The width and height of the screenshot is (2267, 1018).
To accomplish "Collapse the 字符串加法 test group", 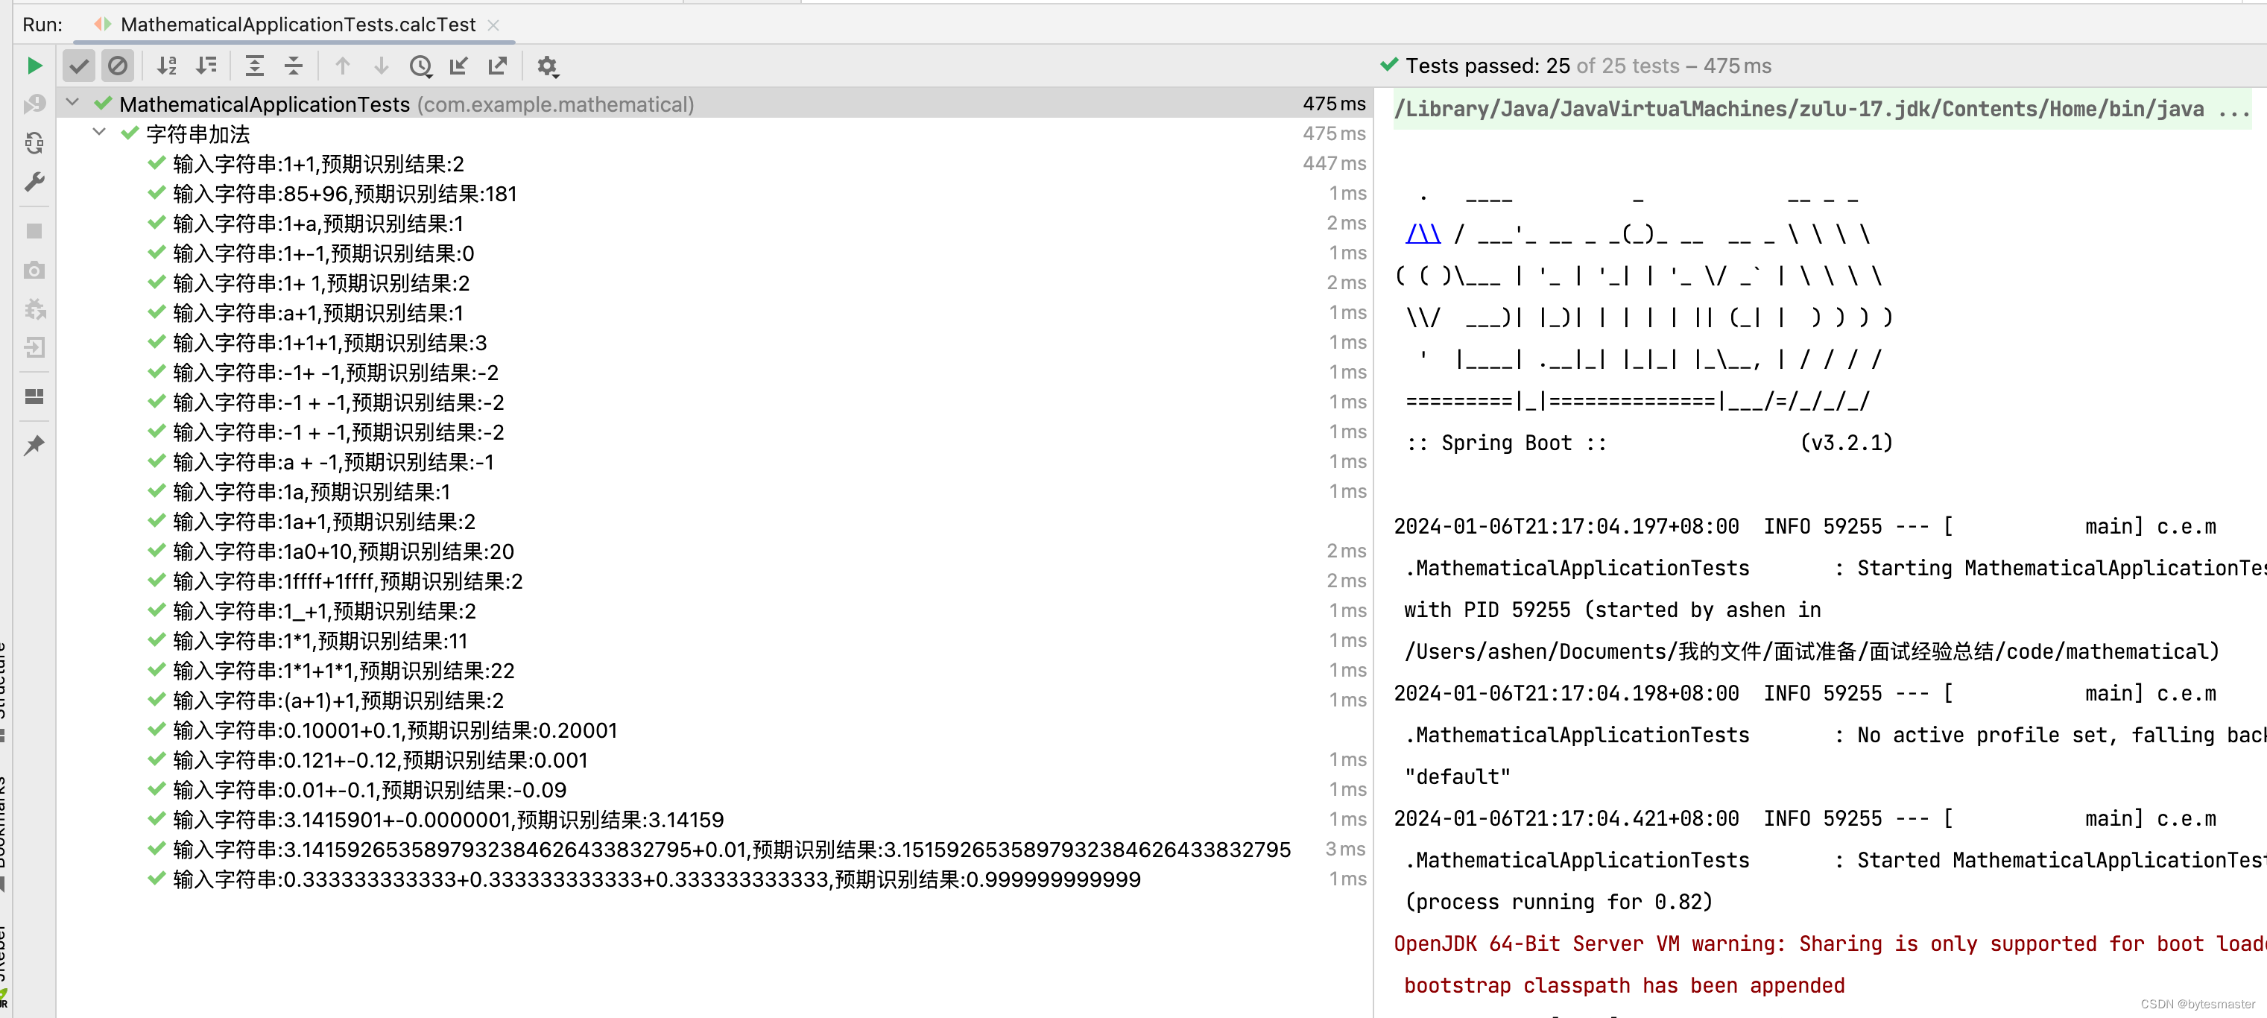I will 99,133.
